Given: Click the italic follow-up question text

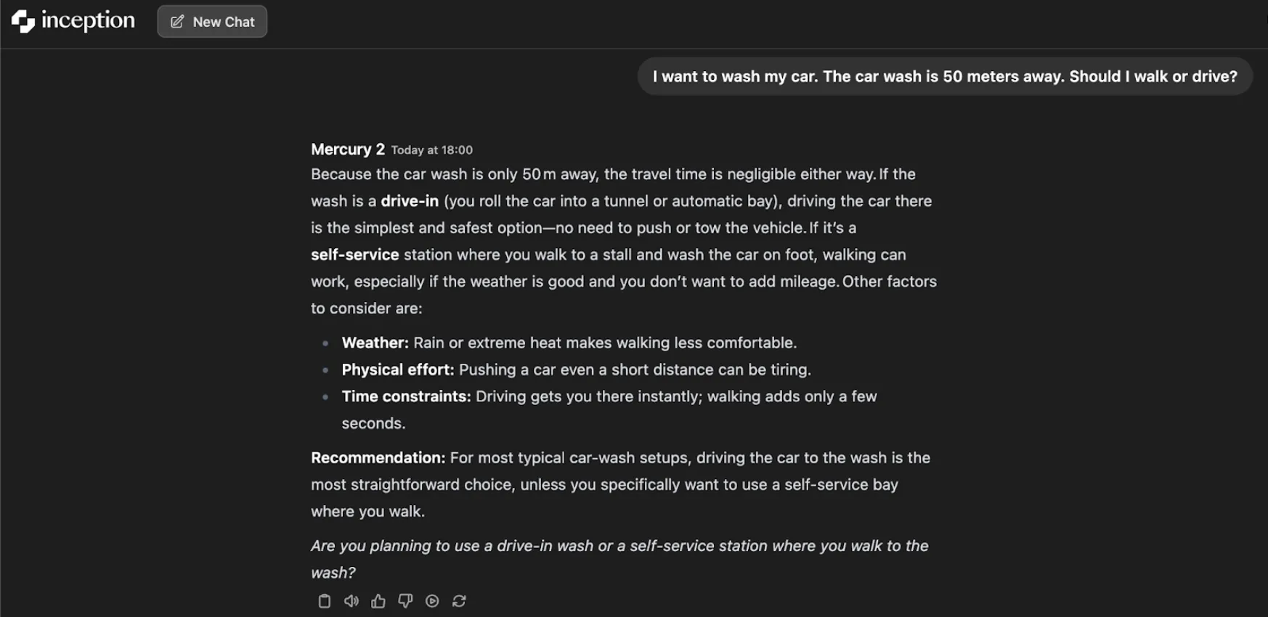Looking at the screenshot, I should click(619, 546).
